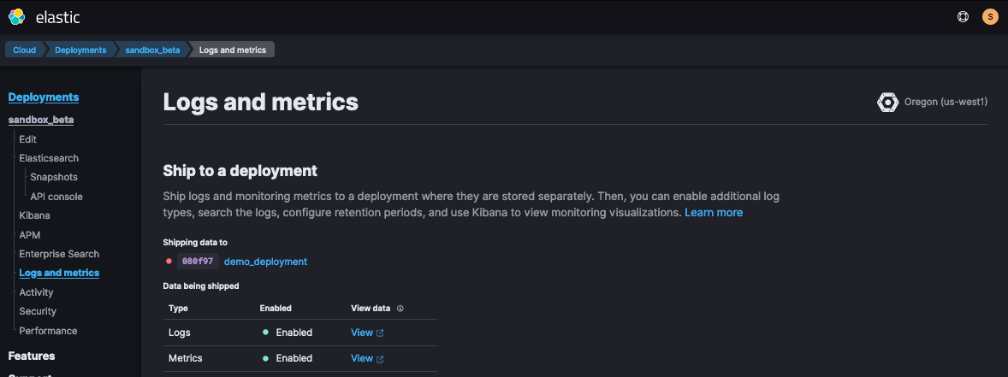Open the Learn more link
The image size is (1008, 377).
click(714, 213)
